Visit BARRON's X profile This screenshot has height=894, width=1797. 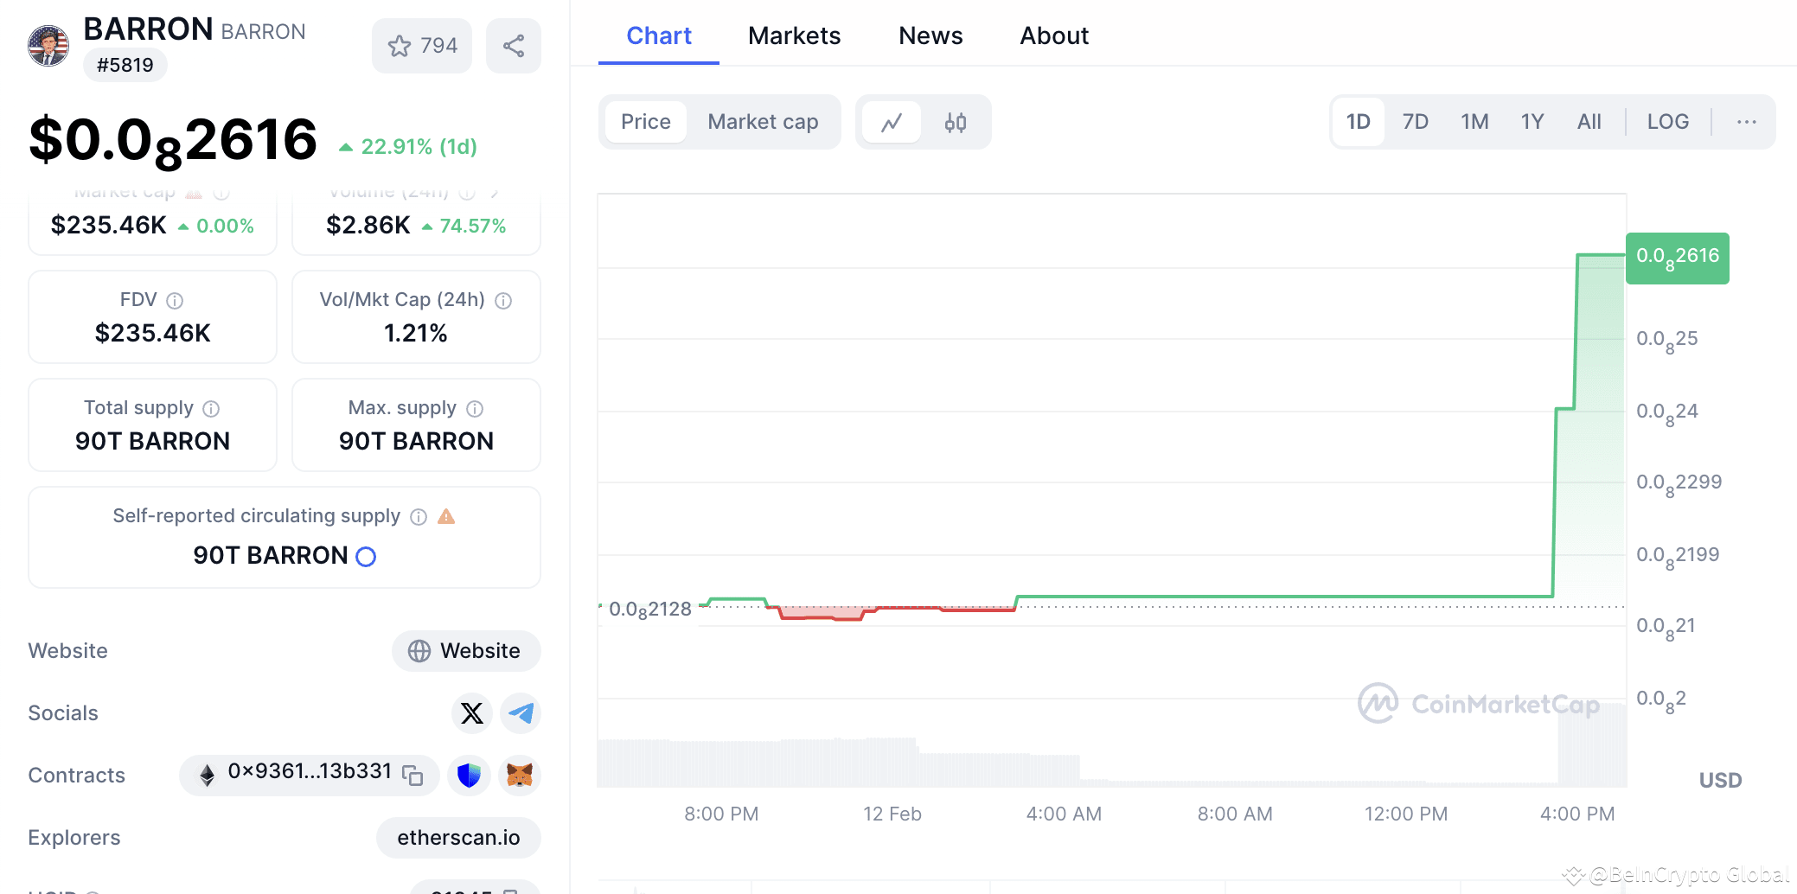click(x=471, y=713)
